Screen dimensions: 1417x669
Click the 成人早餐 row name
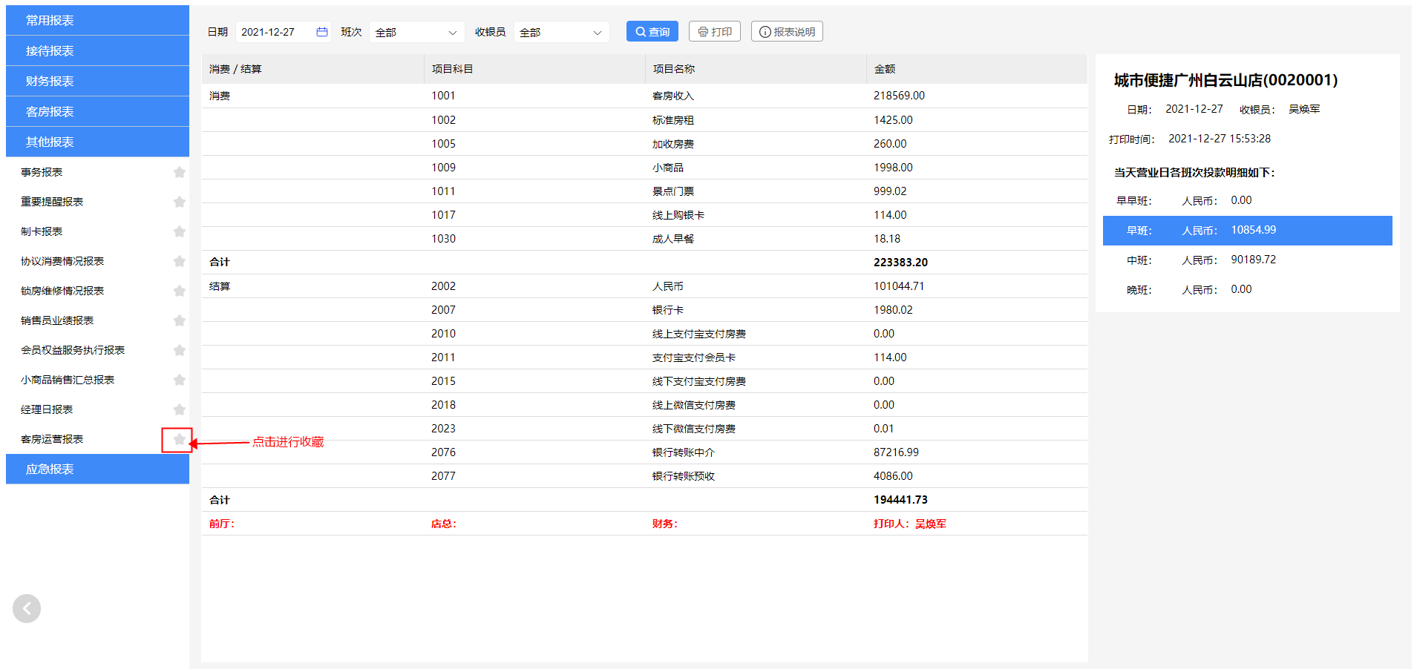click(x=673, y=239)
